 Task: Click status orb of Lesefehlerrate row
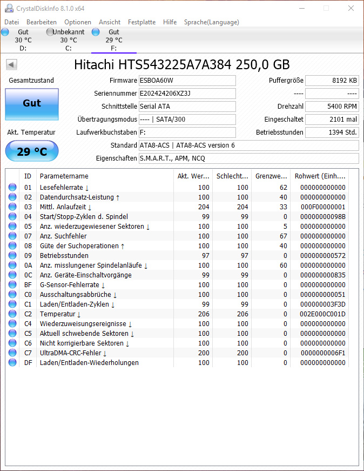click(x=12, y=187)
